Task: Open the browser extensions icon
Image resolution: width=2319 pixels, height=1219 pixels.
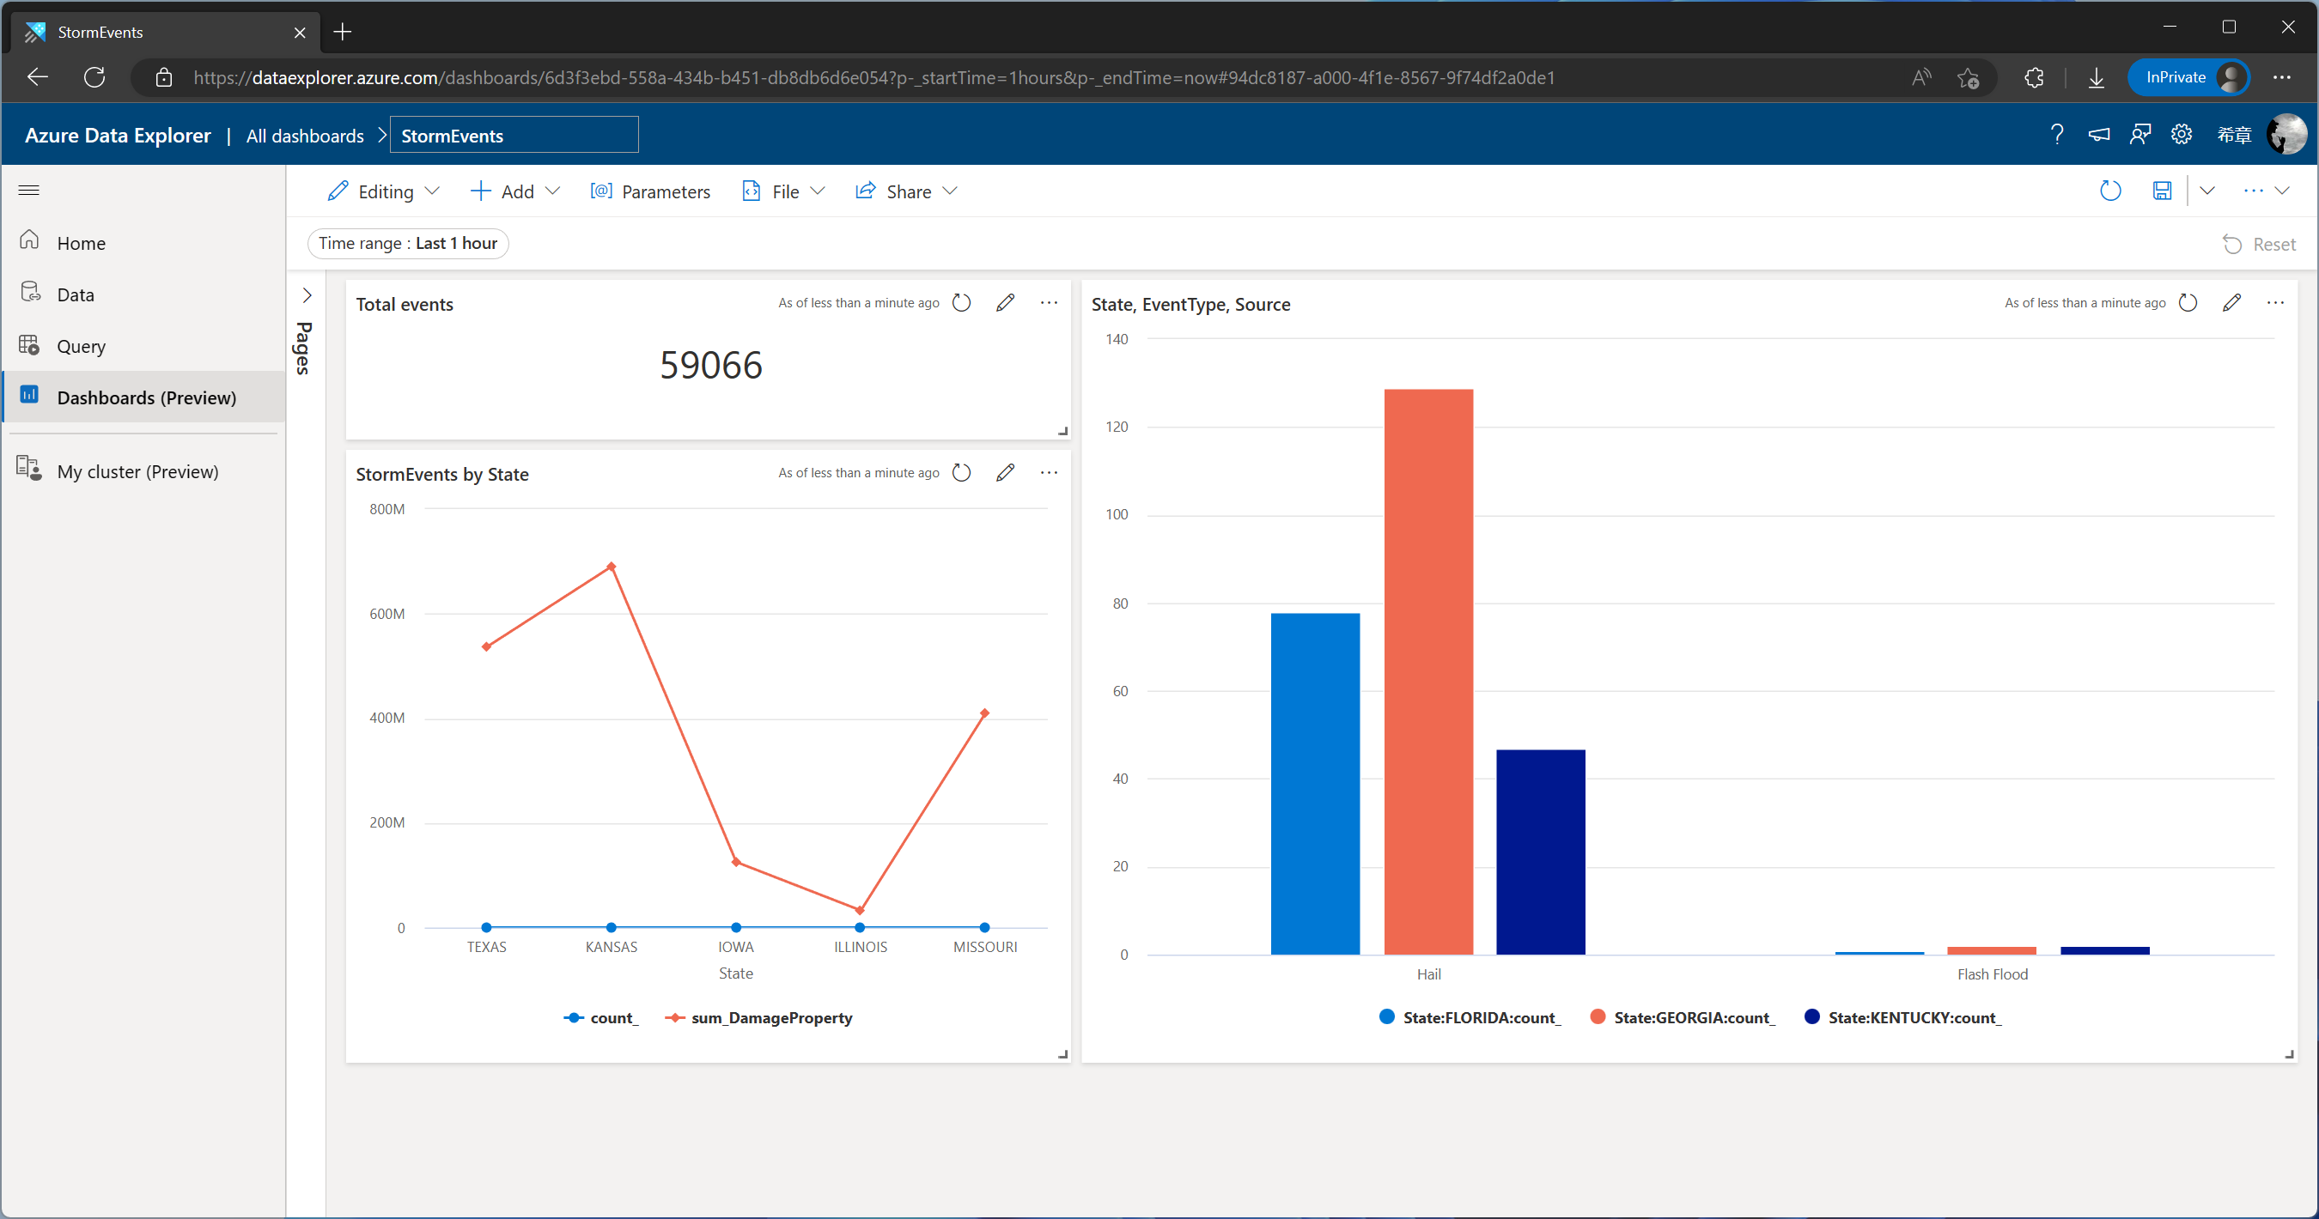Action: 2034,77
